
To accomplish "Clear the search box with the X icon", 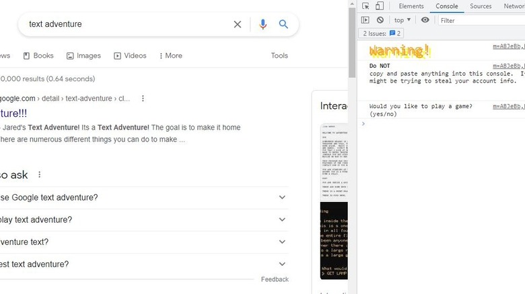I will pos(238,24).
